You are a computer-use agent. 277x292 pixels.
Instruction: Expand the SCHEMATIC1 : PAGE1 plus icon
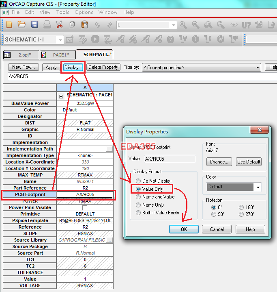coord(61,96)
